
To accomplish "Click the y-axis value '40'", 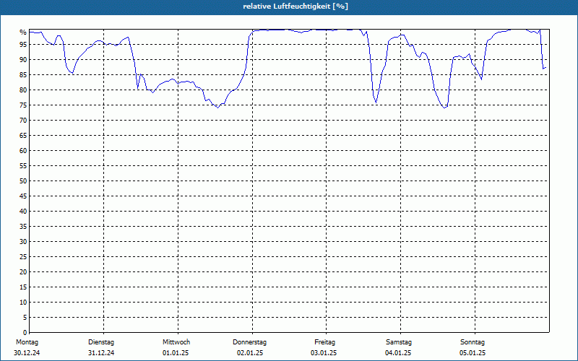I will pyautogui.click(x=23, y=211).
